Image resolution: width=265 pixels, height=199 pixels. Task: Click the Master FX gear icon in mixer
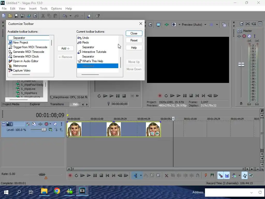[x=244, y=36]
